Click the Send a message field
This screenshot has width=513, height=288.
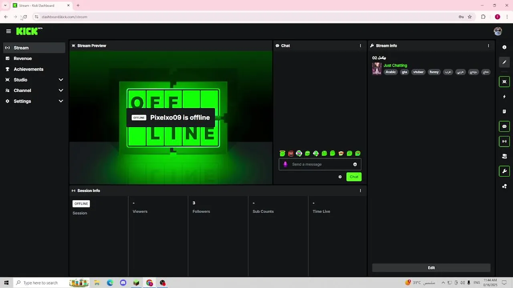320,164
